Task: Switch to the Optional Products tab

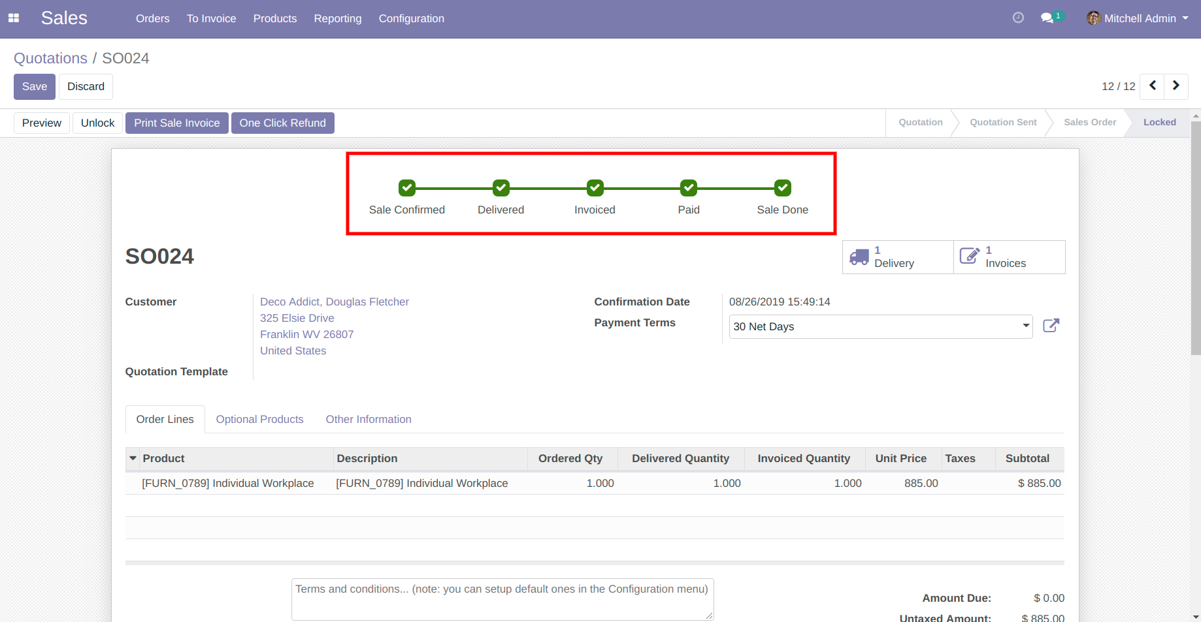Action: 259,419
